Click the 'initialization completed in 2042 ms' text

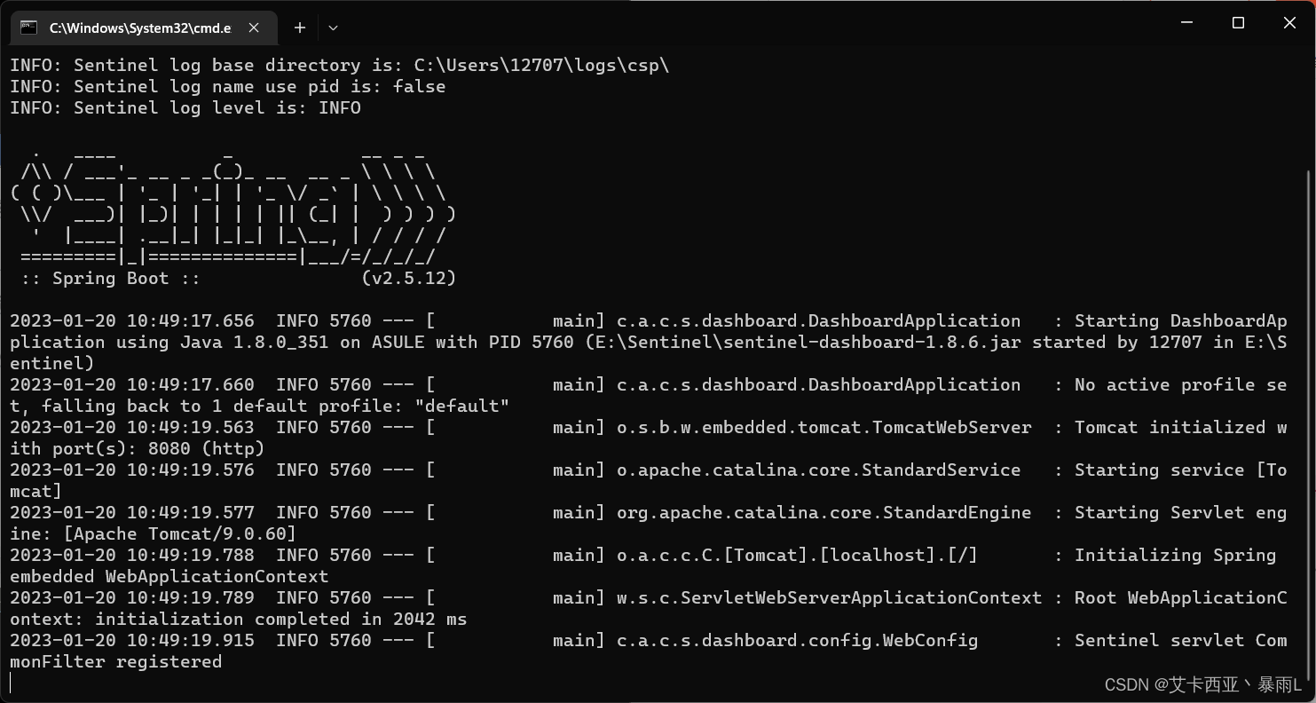(x=281, y=619)
